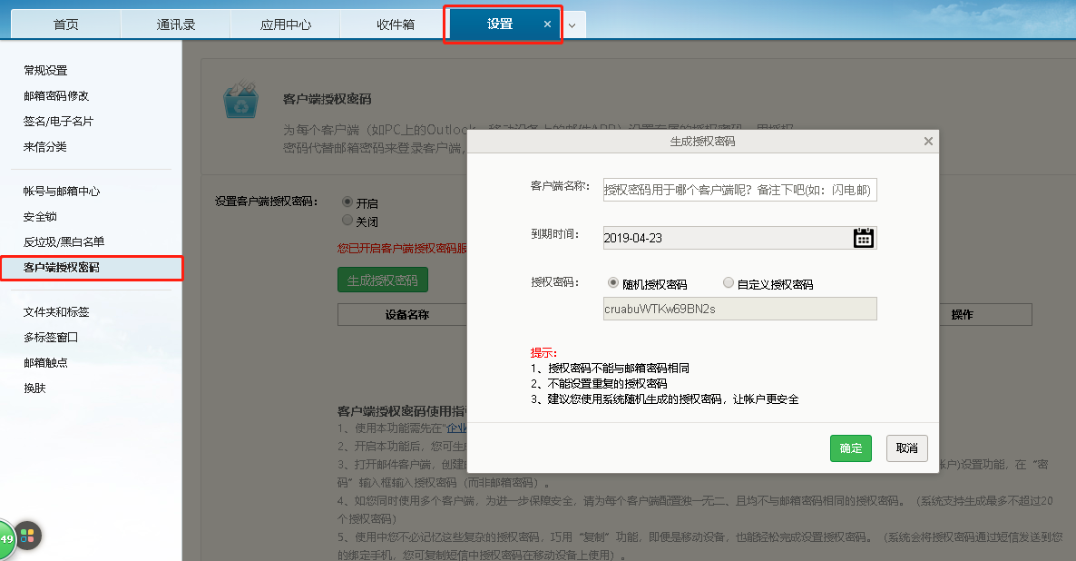Click the 客户端名称 input field

click(740, 189)
